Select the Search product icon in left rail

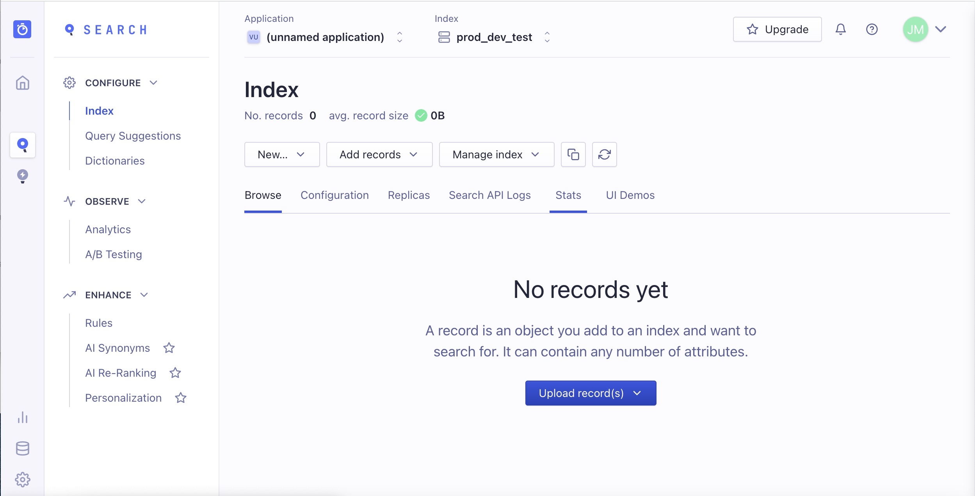[x=22, y=145]
